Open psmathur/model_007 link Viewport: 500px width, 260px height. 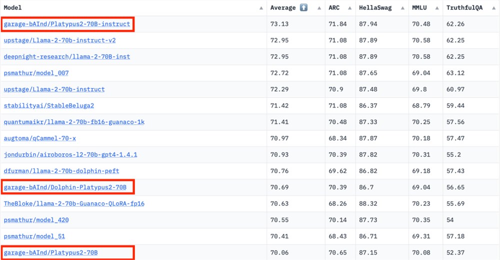pos(36,73)
